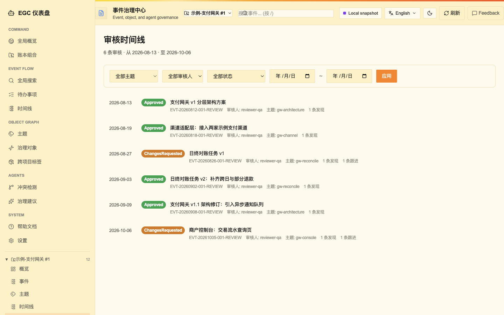
Task: Click 主题: gw-console label
Action: pos(301,238)
